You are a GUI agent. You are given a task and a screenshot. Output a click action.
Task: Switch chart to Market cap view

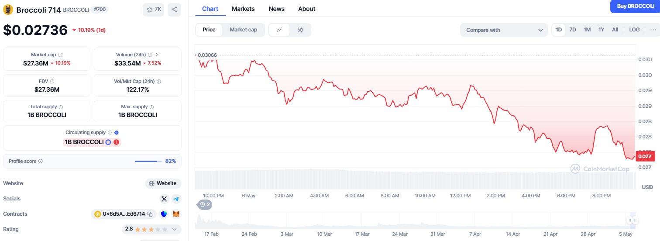pyautogui.click(x=243, y=30)
